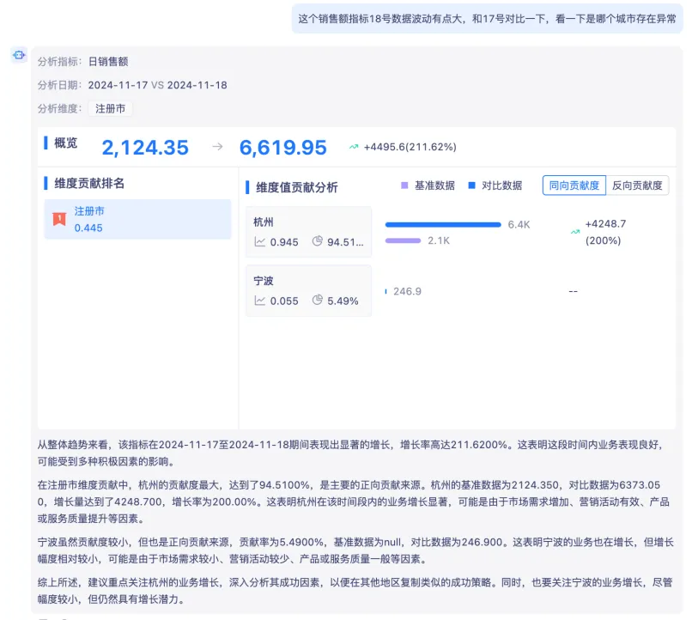The height and width of the screenshot is (620, 692).
Task: Click the assistant bot avatar icon
Action: [19, 56]
